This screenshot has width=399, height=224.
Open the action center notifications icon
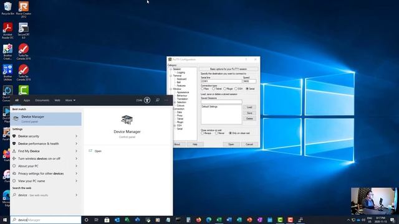click(392, 220)
